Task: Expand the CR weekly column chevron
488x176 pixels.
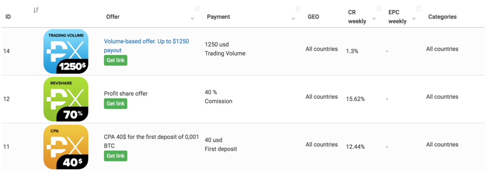Action: pyautogui.click(x=374, y=19)
